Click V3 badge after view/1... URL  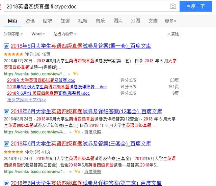pos(77,172)
